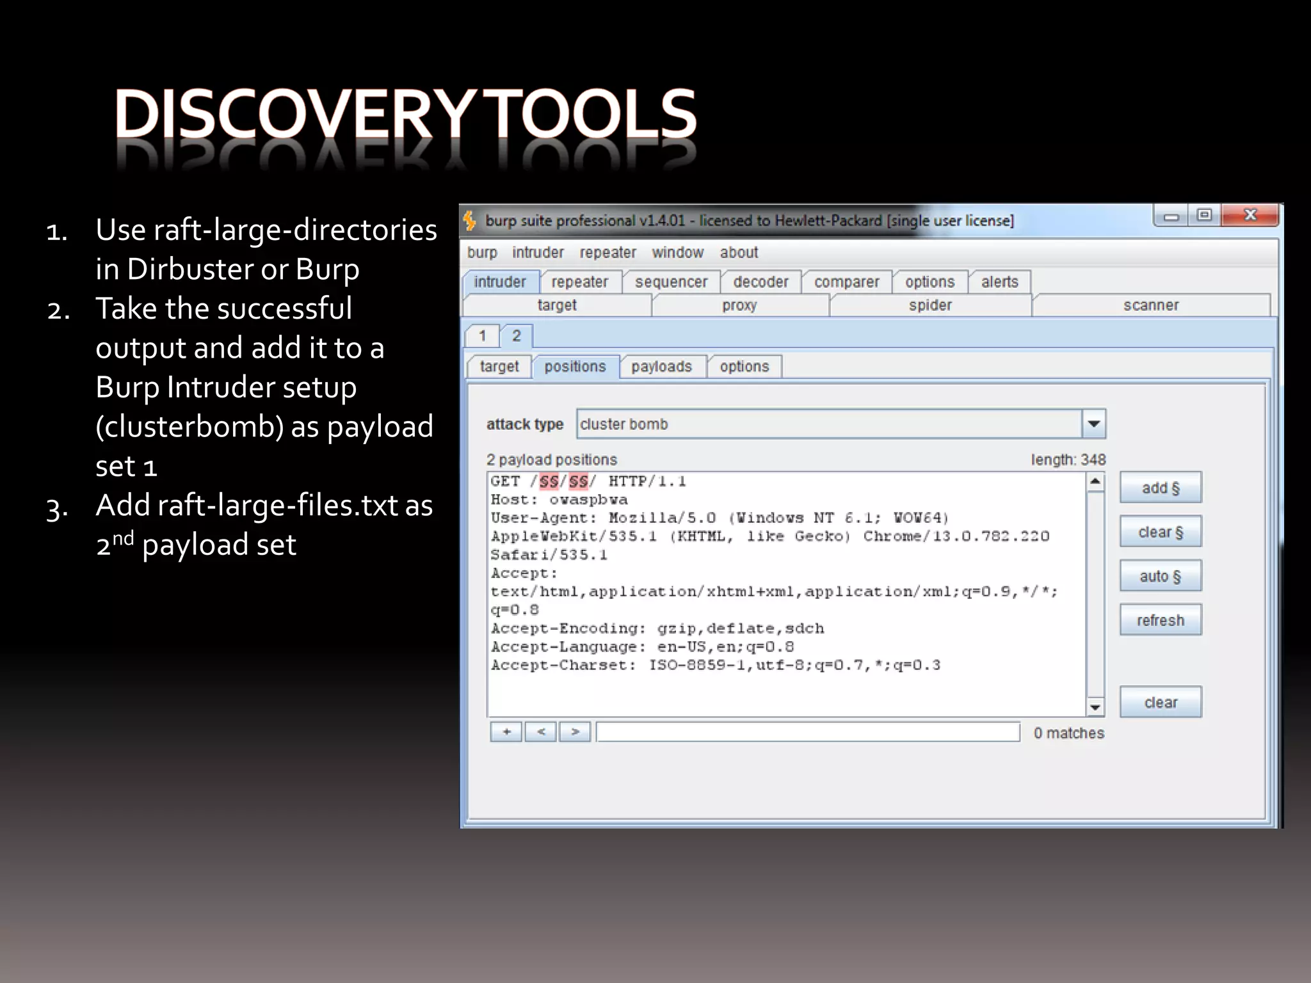The height and width of the screenshot is (983, 1311).
Task: Open the proxy tab
Action: pos(740,305)
